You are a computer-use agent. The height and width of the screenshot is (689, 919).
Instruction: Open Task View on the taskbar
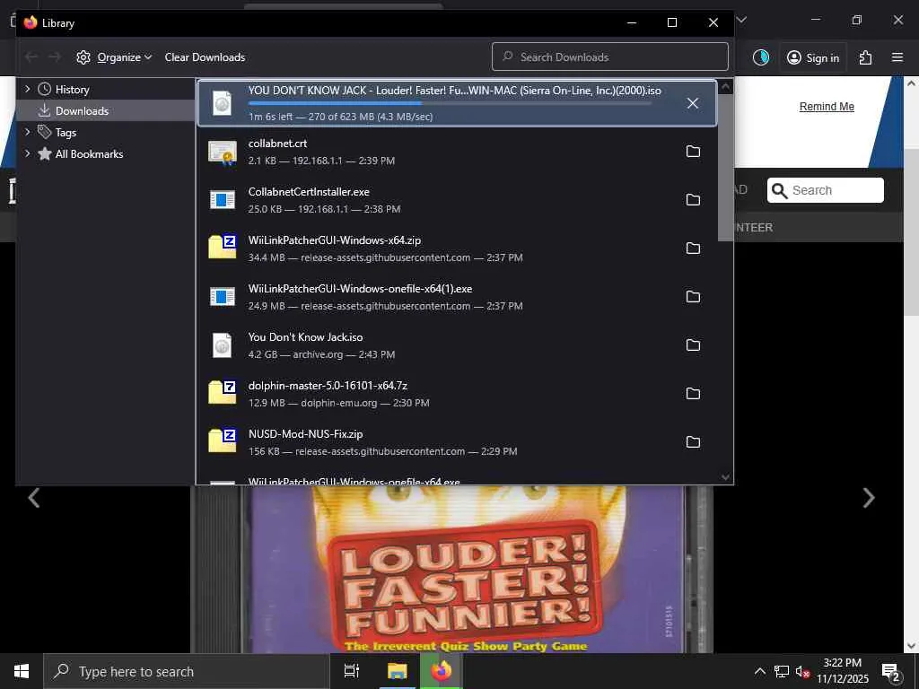[352, 671]
